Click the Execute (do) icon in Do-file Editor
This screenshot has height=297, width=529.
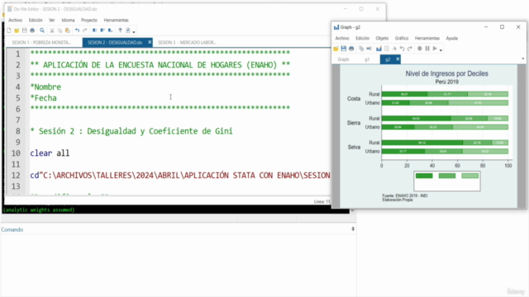click(128, 31)
